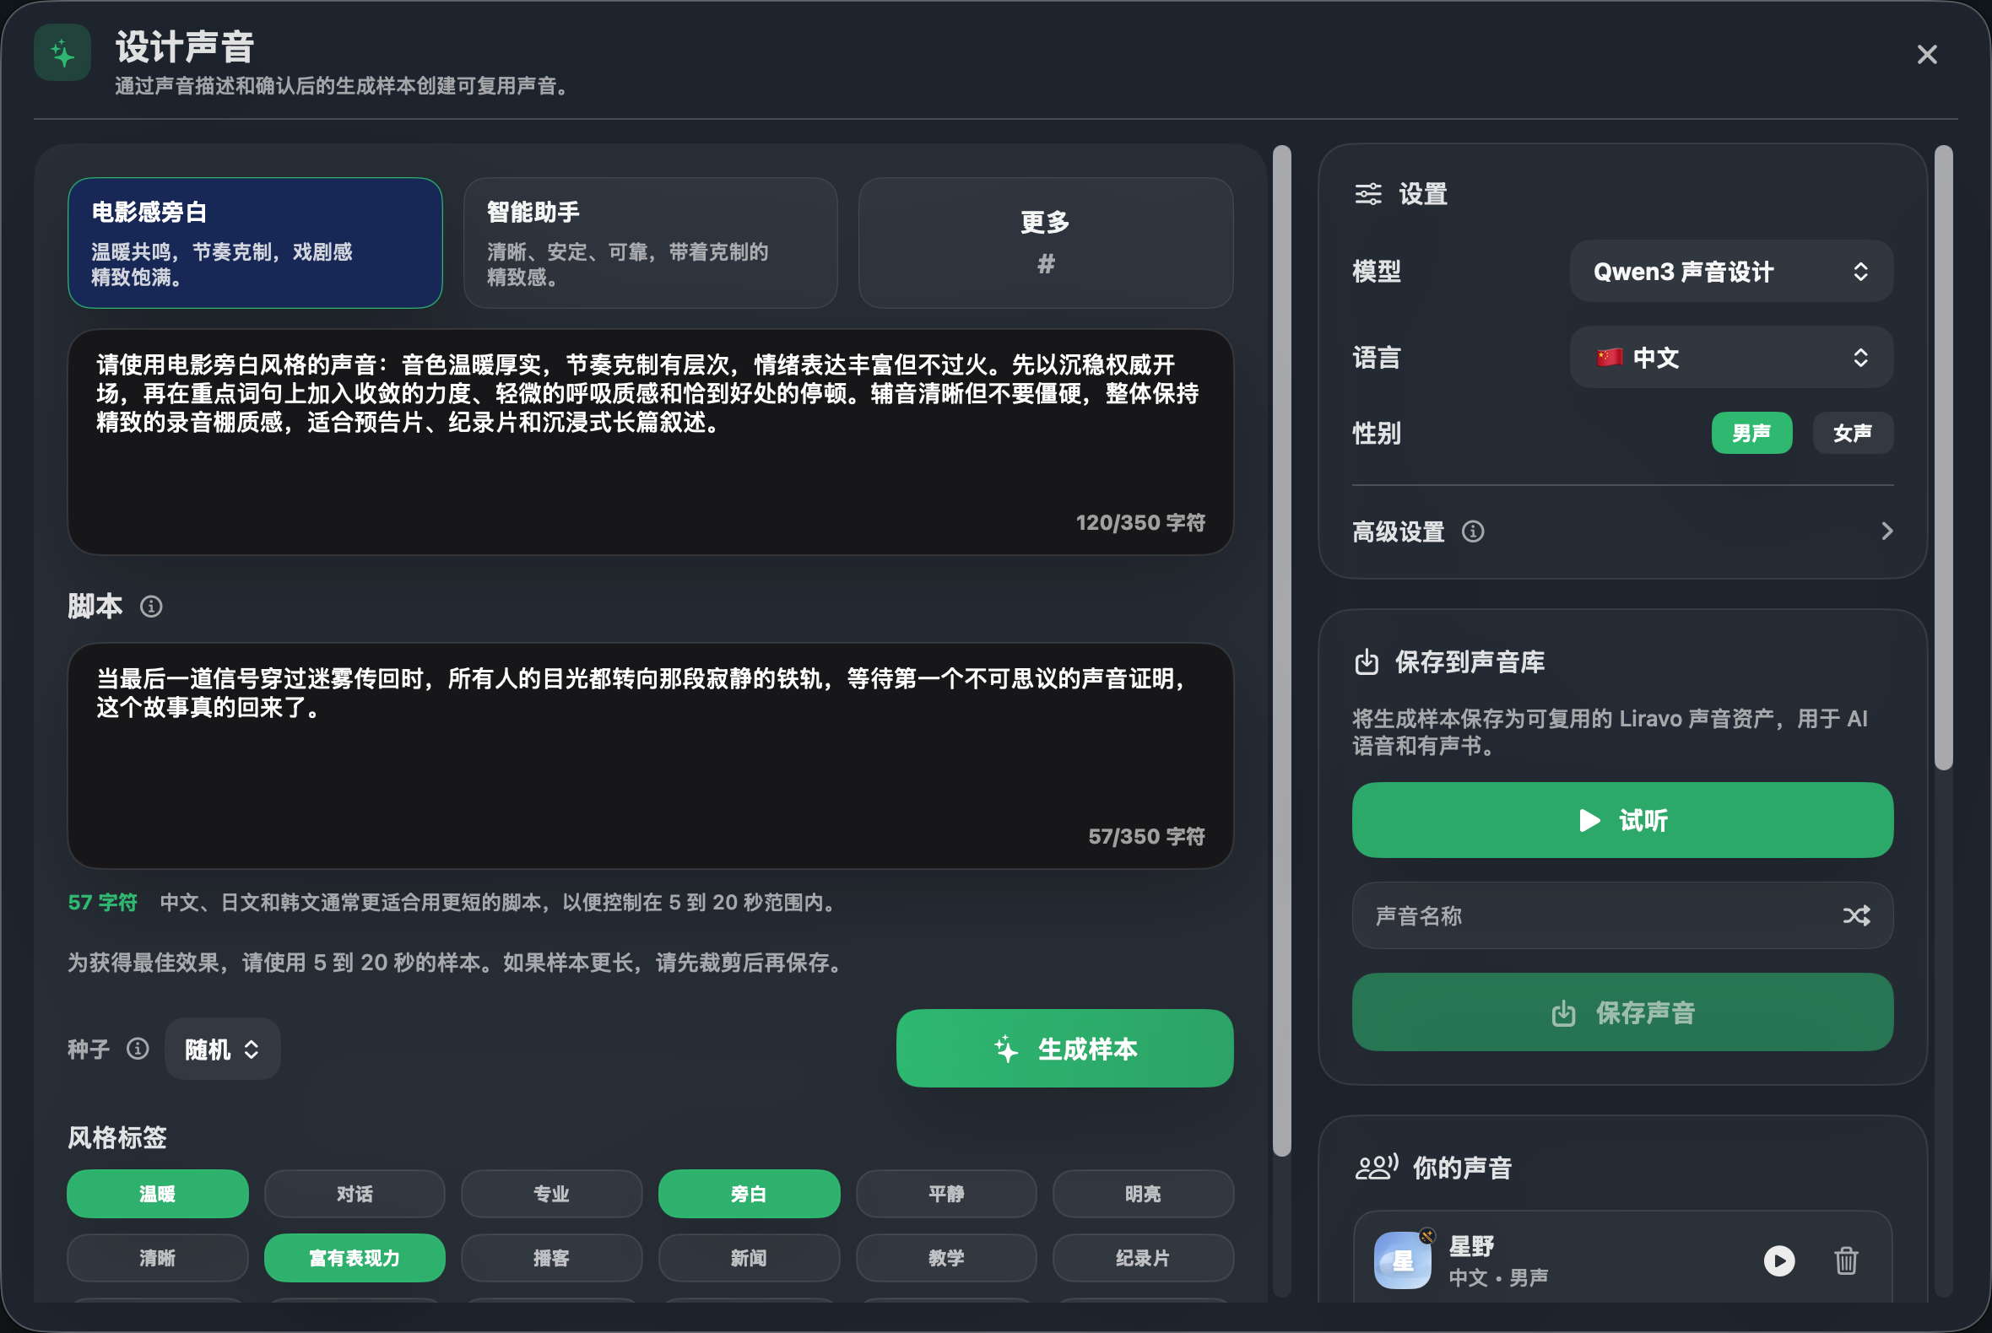Screen dimensions: 1992x1333
Task: Enable the 对话 style tag
Action: (x=354, y=1194)
